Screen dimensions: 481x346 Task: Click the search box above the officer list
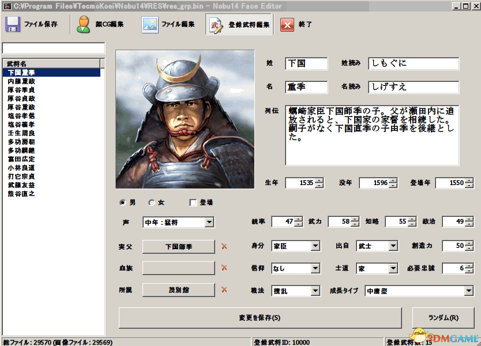click(54, 48)
